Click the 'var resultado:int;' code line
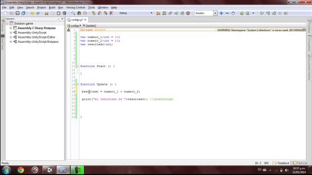Screen dimensions: 312x175 (x=97, y=44)
